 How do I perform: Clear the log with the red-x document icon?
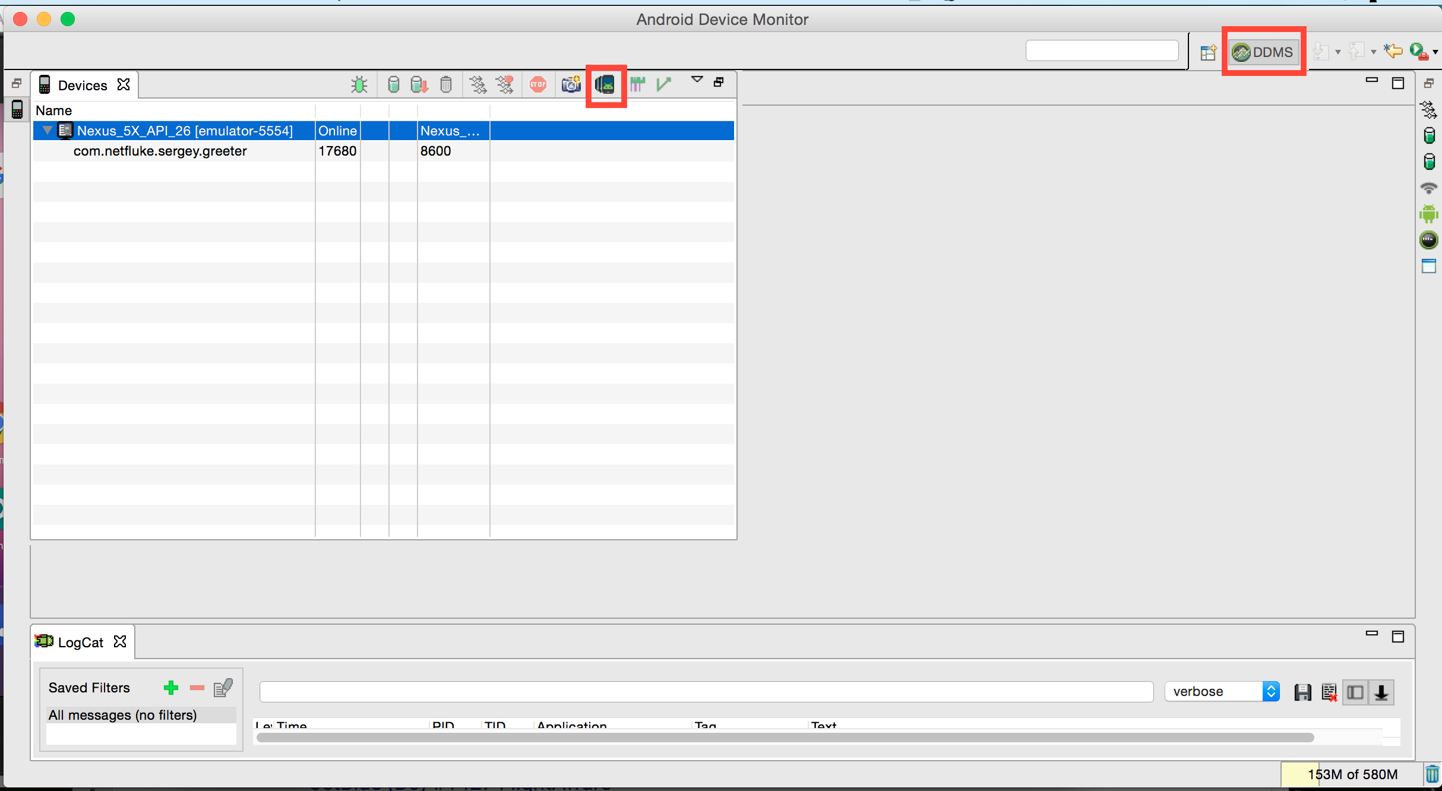1329,692
